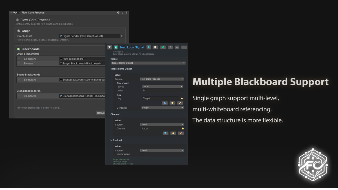338x190 pixels.
Task: Open the Graph Asset object picker
Action: (x=122, y=36)
